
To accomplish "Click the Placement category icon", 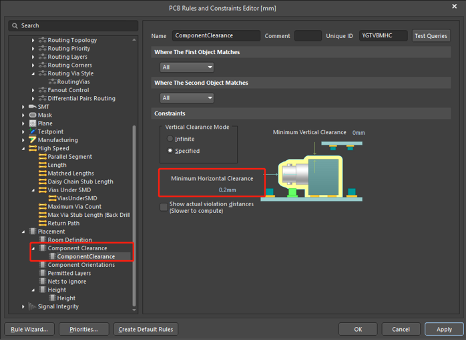I will tap(33, 232).
